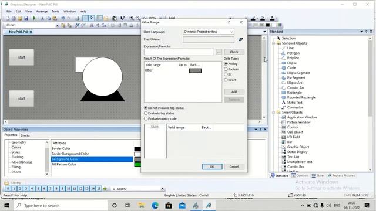
Task: Collapse the Smart Objects tree node
Action: 274,113
